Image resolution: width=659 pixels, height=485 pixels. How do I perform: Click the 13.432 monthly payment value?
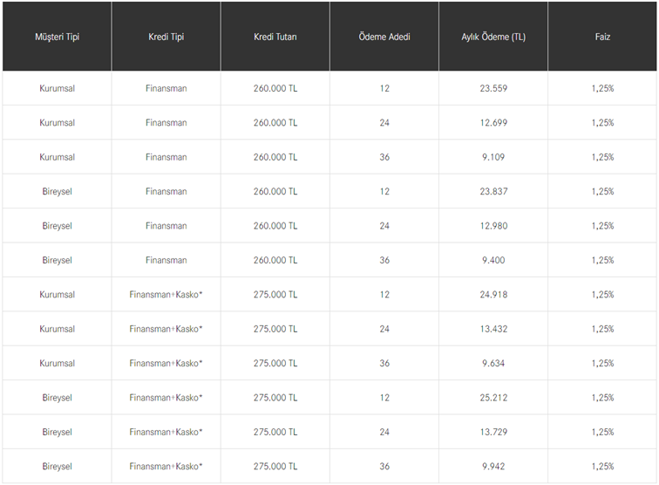[493, 329]
